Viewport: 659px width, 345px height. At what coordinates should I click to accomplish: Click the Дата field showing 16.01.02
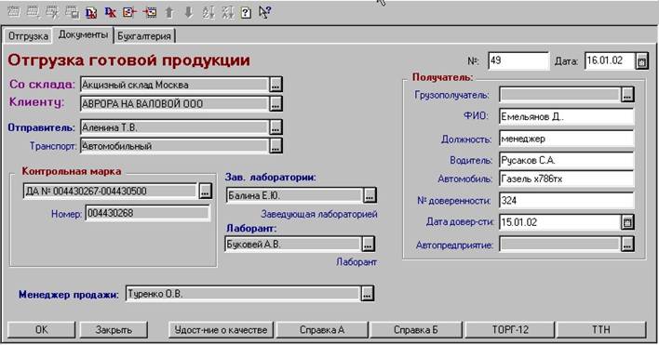(x=610, y=60)
